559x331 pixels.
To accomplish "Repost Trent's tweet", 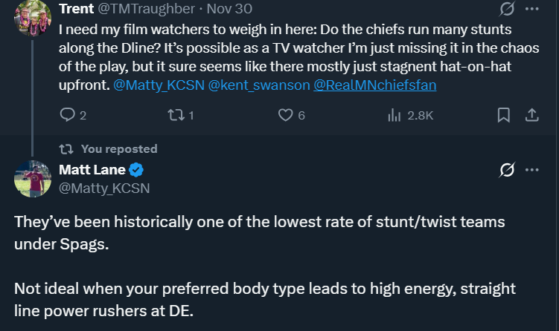I will click(x=174, y=115).
